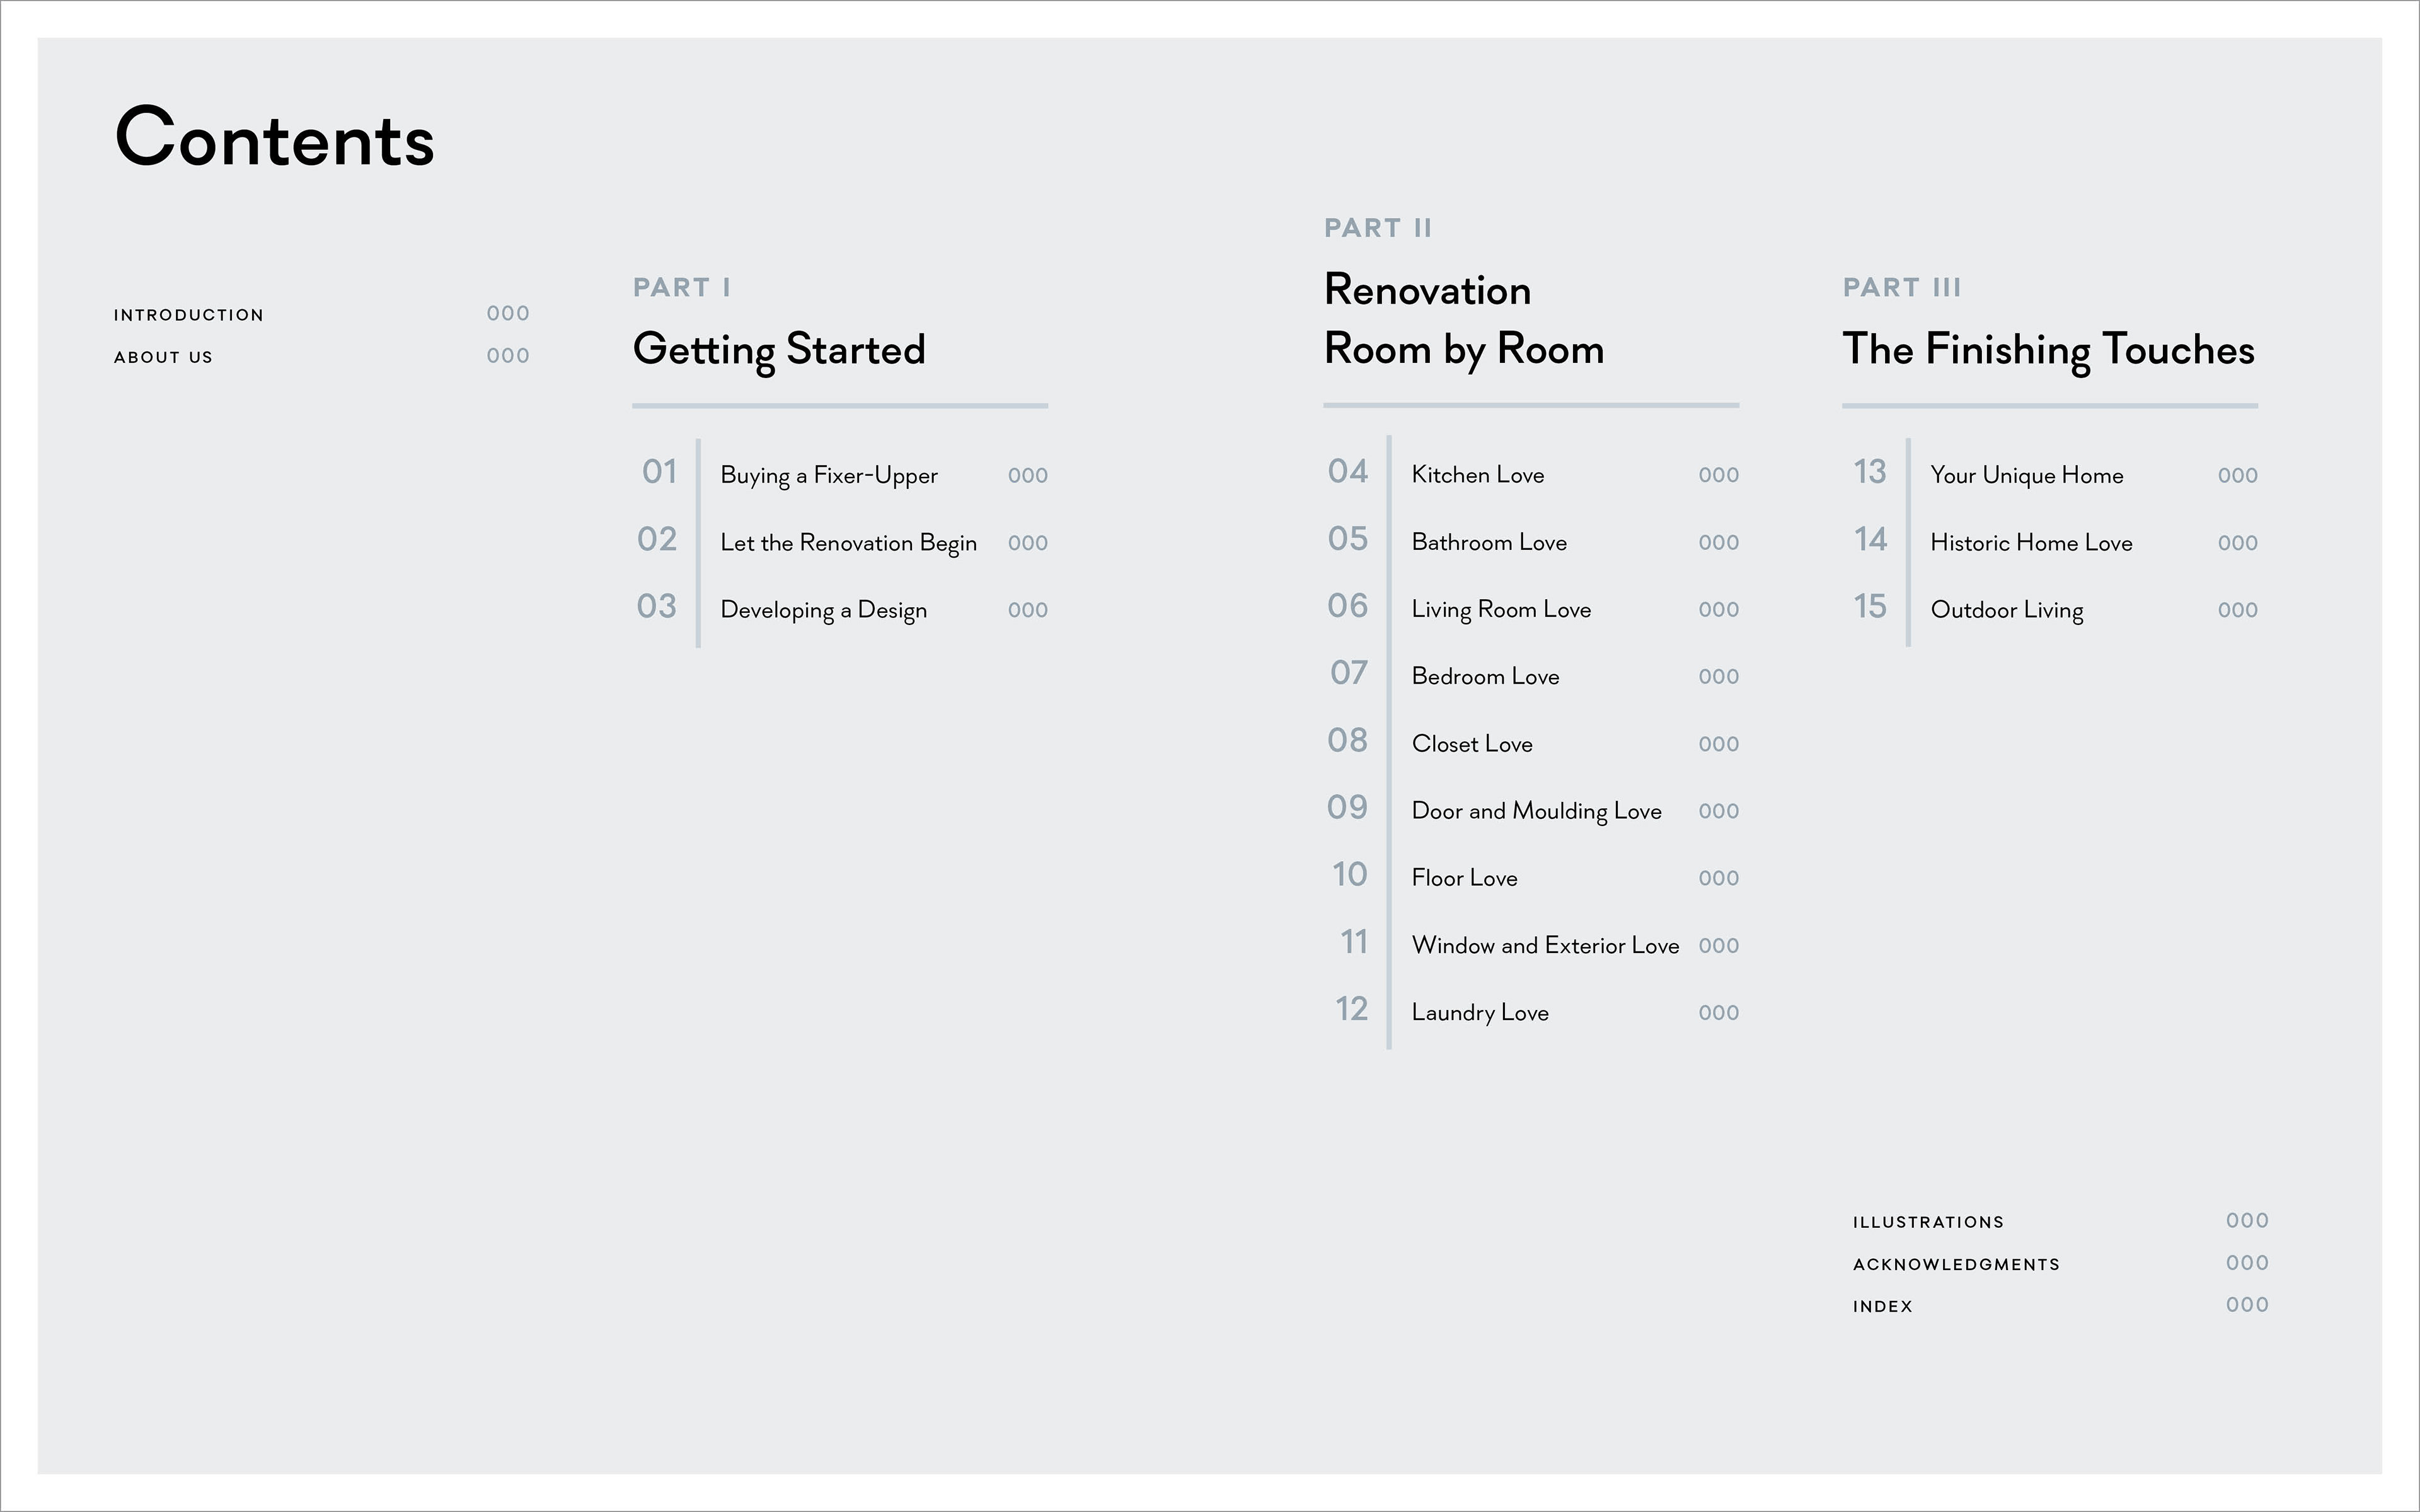This screenshot has height=1512, width=2420.
Task: Go to Closet Love chapter
Action: click(x=1471, y=744)
